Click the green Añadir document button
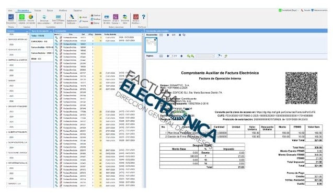Image resolution: width=333 pixels, height=194 pixels. 83,17
